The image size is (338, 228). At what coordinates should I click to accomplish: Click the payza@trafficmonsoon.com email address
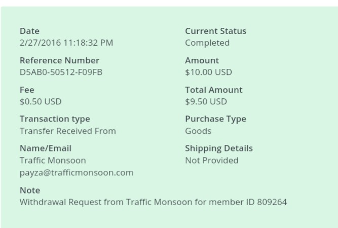76,172
